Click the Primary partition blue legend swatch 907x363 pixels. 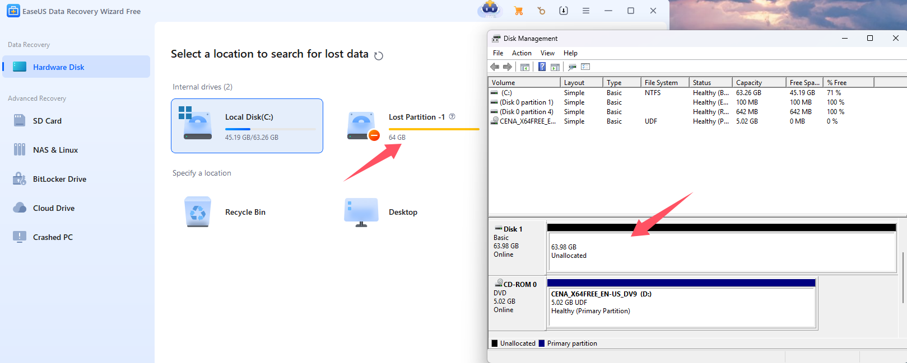542,343
